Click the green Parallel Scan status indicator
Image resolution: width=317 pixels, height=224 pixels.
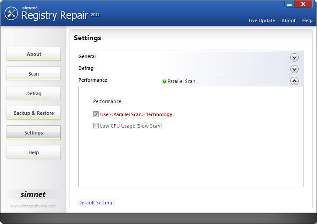coord(164,81)
